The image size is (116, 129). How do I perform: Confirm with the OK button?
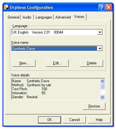49,120
